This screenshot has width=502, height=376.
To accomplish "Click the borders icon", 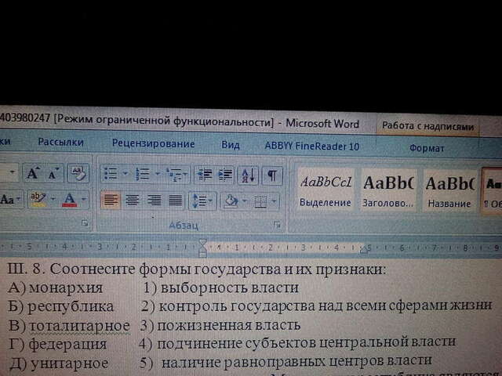I will click(260, 202).
